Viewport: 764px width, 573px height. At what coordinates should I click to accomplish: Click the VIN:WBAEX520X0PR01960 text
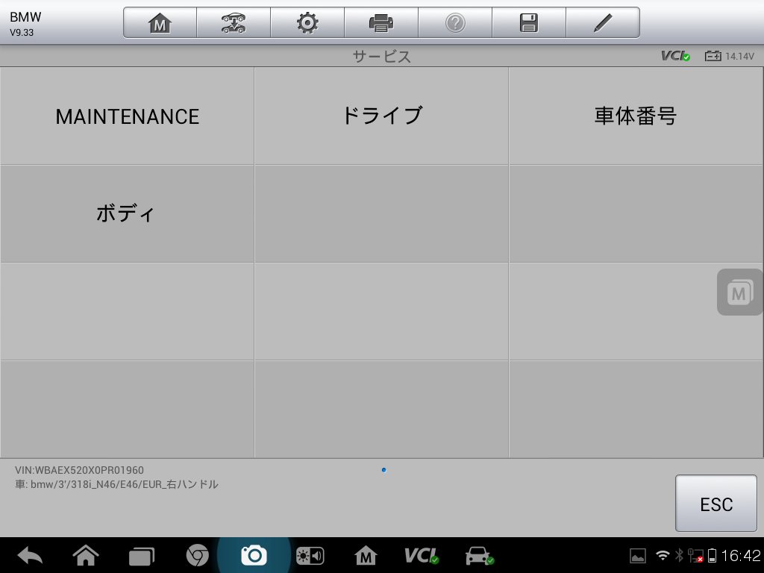[79, 470]
